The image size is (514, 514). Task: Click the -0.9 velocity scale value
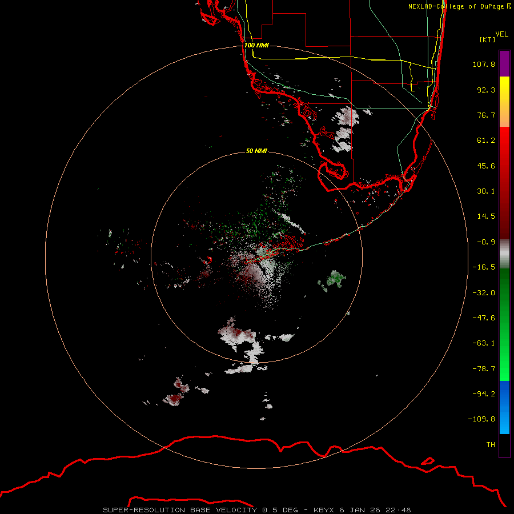click(x=486, y=242)
